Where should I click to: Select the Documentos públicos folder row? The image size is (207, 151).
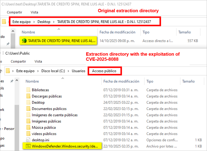click(x=49, y=109)
